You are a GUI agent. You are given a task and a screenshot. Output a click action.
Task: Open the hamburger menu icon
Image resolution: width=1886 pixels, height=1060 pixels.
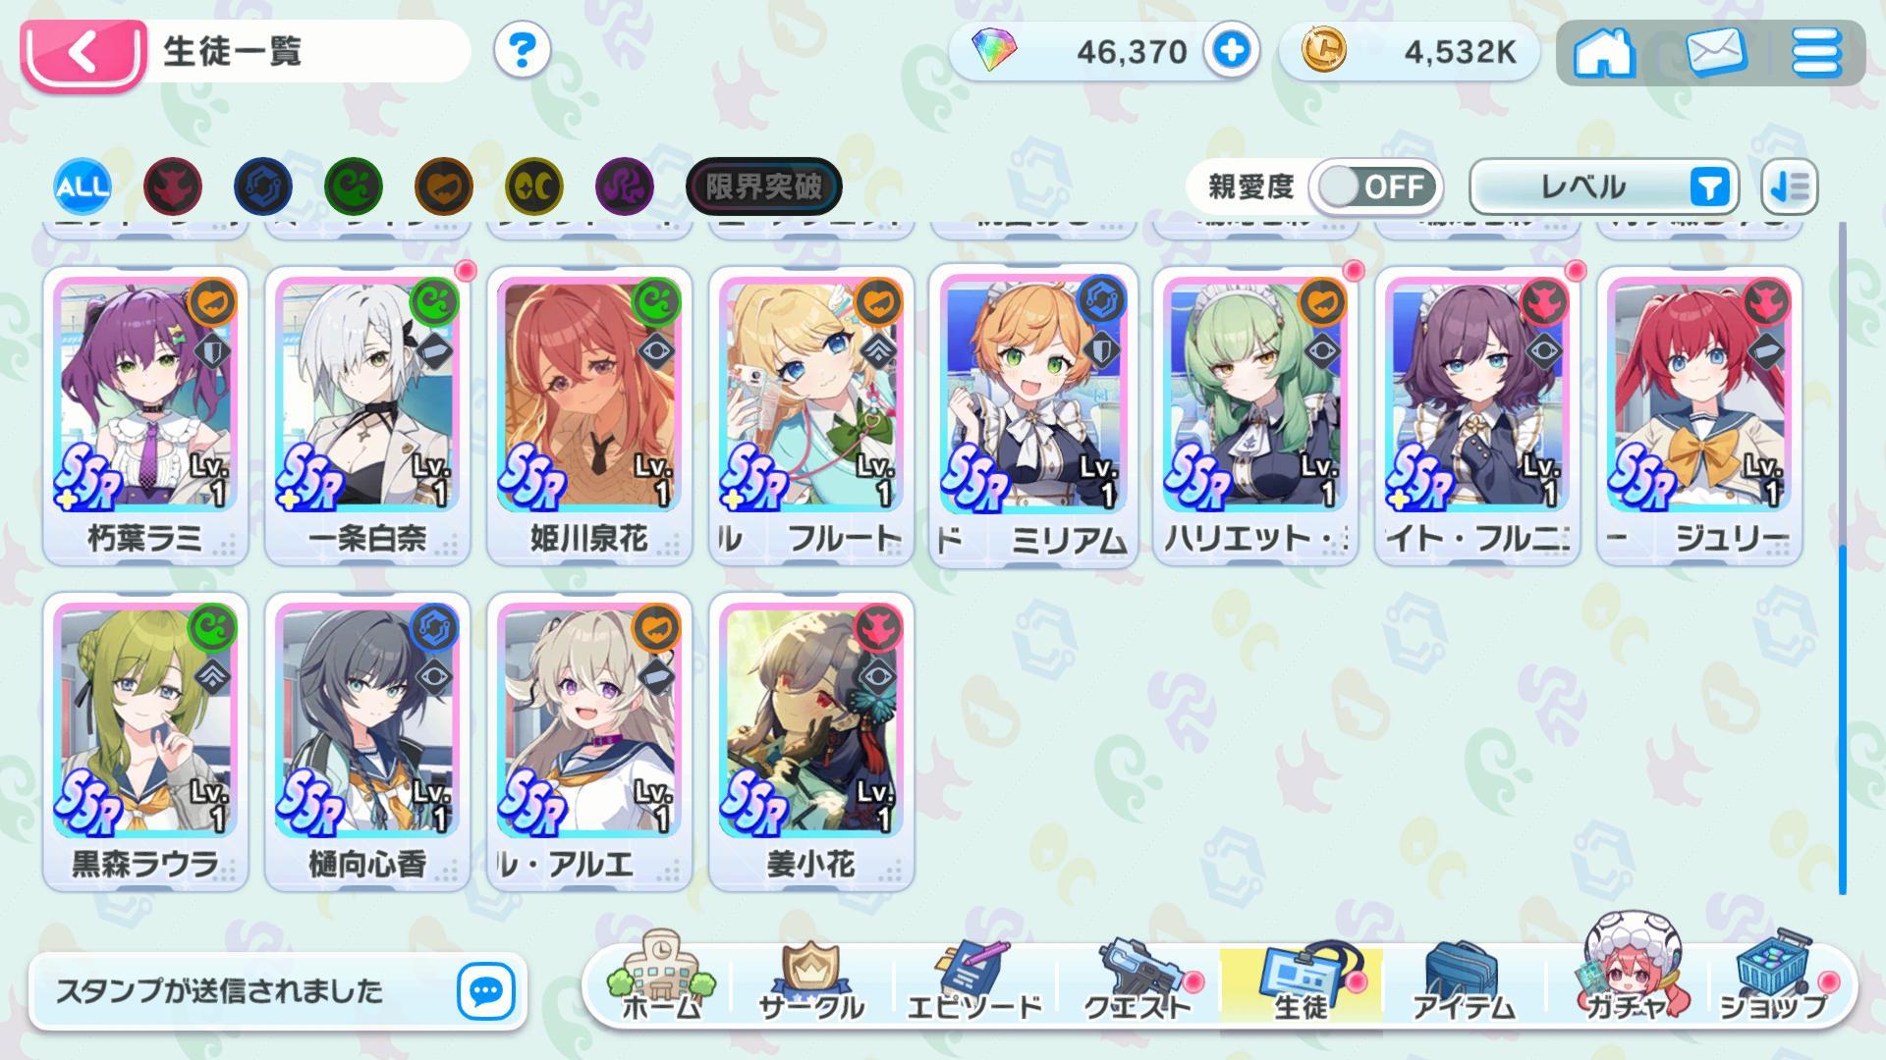coord(1815,52)
